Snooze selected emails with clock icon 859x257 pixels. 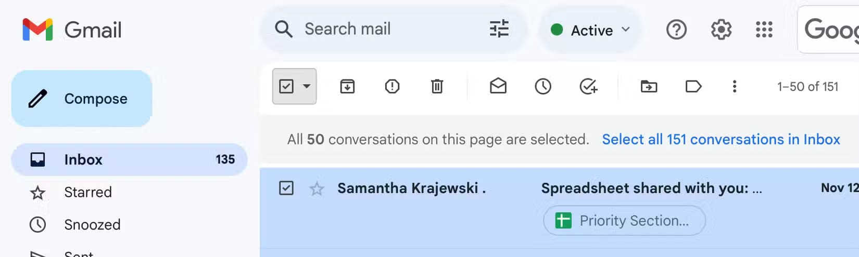point(543,86)
